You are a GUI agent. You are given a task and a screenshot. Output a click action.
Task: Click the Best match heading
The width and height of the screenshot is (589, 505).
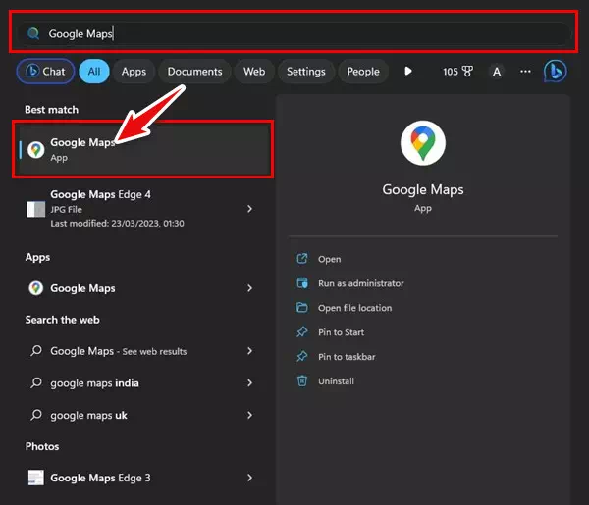pyautogui.click(x=51, y=110)
